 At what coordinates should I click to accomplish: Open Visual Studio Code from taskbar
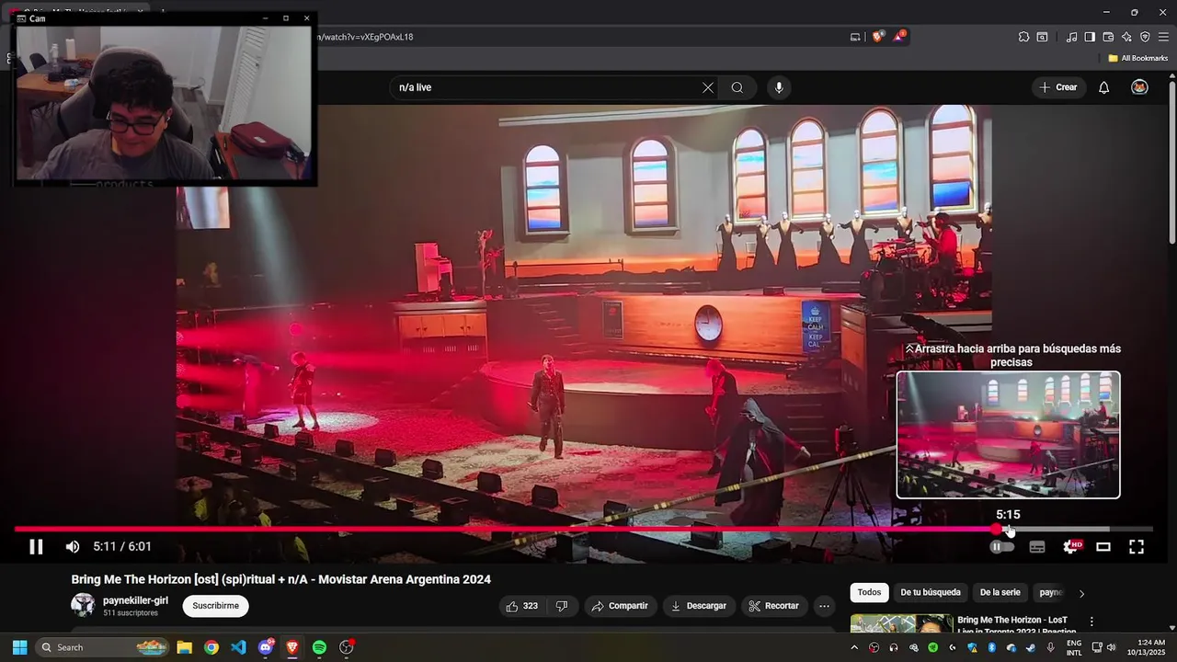click(238, 647)
